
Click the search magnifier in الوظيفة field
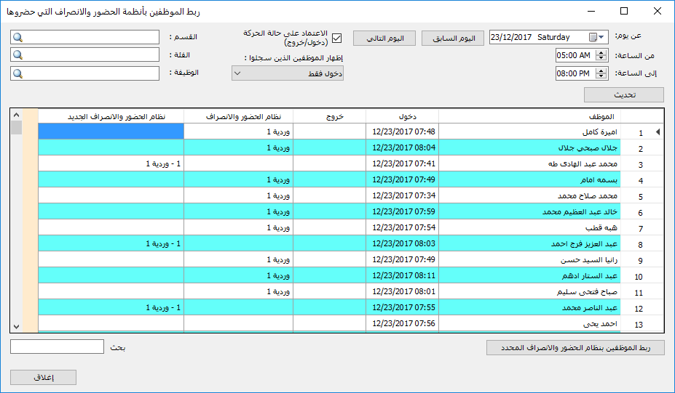[17, 73]
